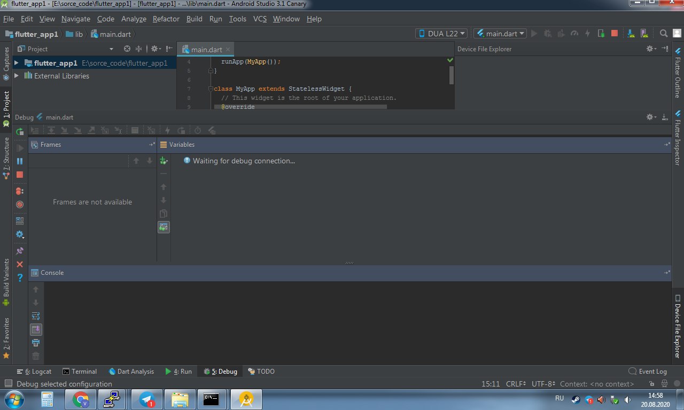Click Print icon in Console
Screen dimensions: 684x410
coord(36,343)
